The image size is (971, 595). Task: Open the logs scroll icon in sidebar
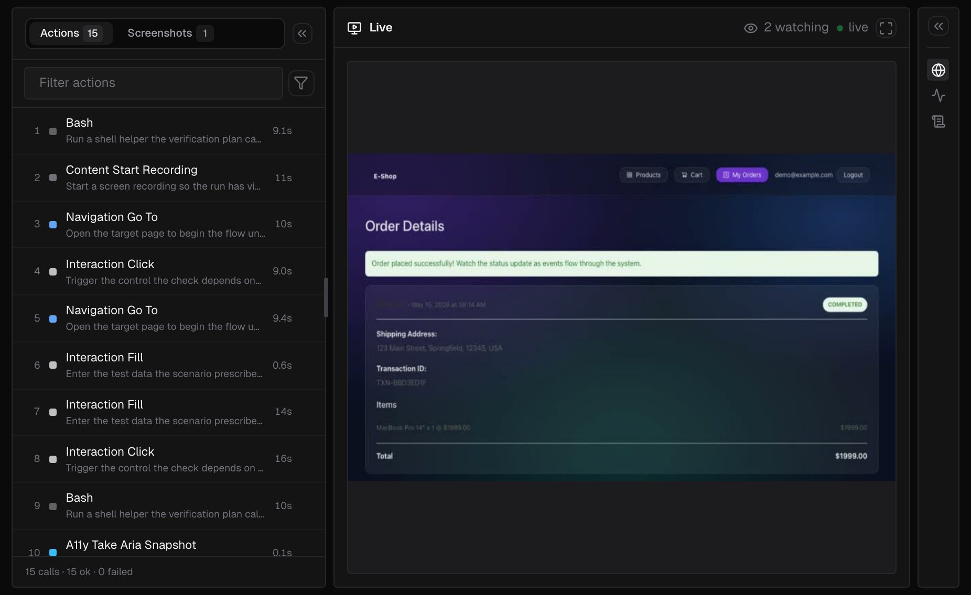coord(938,122)
